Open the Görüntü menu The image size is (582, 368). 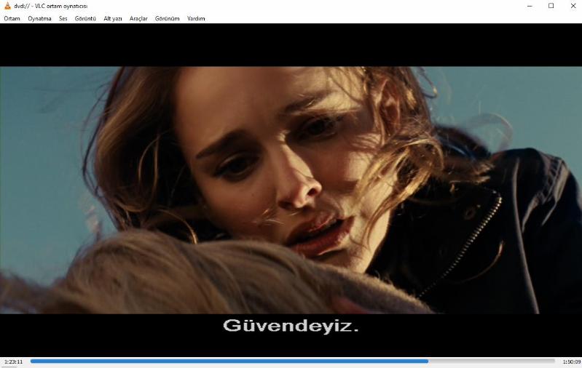tap(85, 18)
